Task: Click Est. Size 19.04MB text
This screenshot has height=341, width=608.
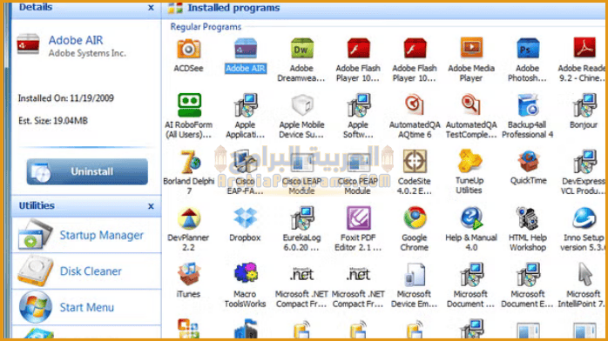Action: click(x=53, y=121)
